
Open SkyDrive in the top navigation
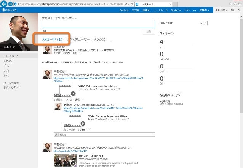[x=176, y=10]
